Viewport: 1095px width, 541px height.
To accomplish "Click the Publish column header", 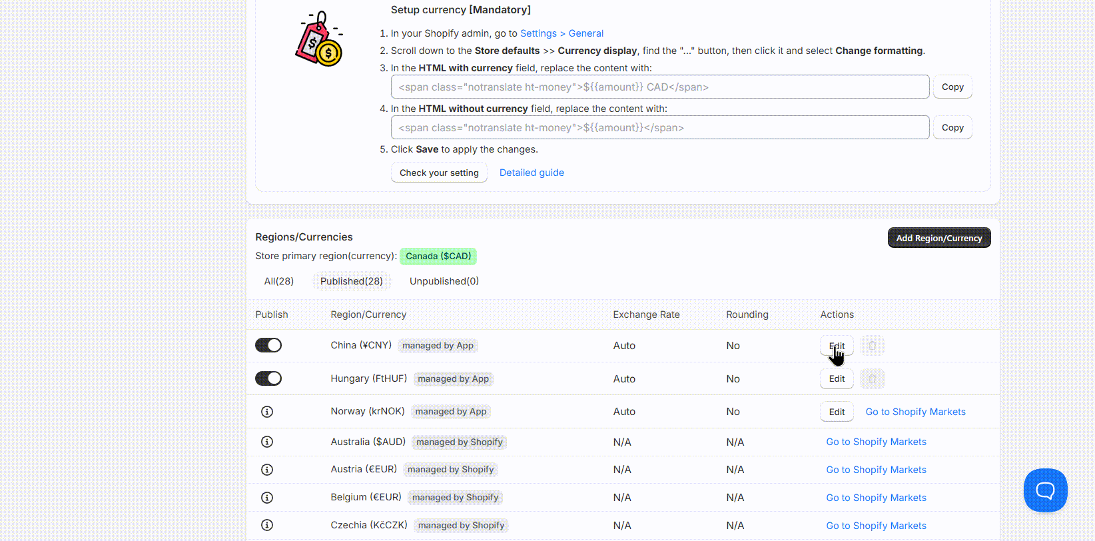I will [x=272, y=314].
